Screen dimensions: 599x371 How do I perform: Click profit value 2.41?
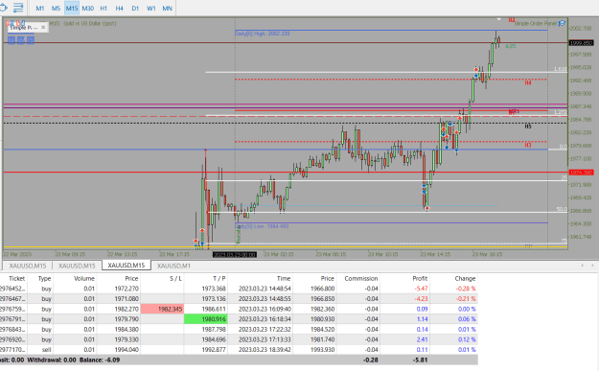pos(422,339)
